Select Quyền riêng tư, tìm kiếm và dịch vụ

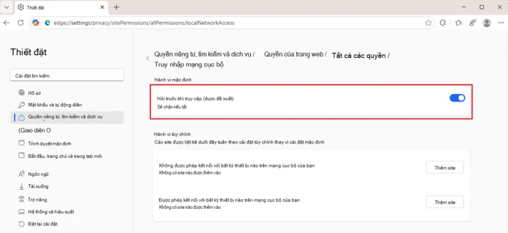[67, 117]
